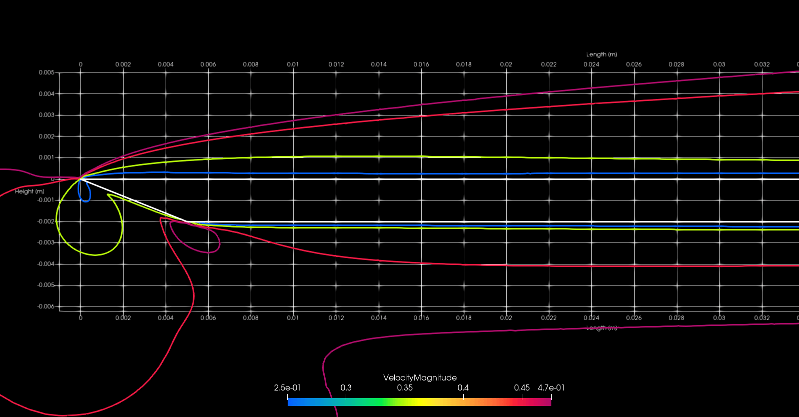
Task: Click the 0.4 label on the color legend
Action: [x=463, y=388]
